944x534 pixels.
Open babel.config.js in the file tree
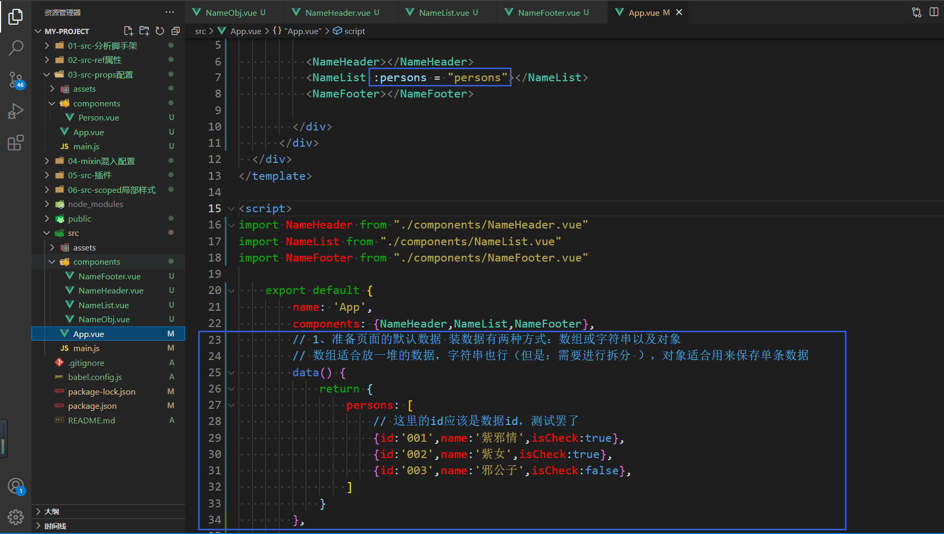(108, 377)
